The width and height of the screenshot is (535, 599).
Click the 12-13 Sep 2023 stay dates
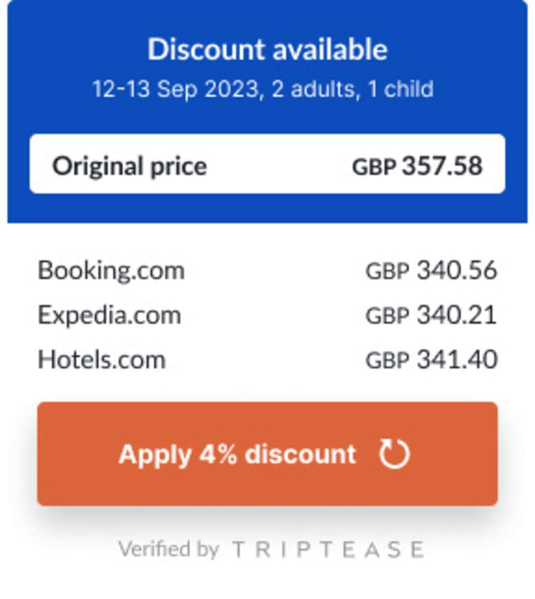tap(176, 89)
